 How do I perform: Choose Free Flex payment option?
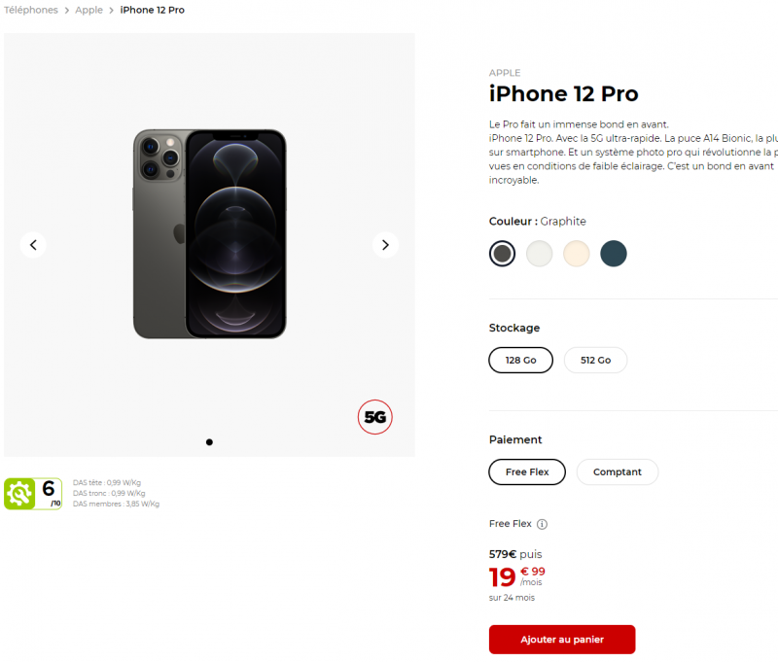(x=527, y=471)
